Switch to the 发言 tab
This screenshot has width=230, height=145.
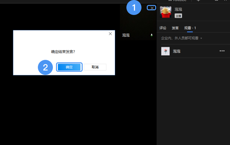point(175,28)
